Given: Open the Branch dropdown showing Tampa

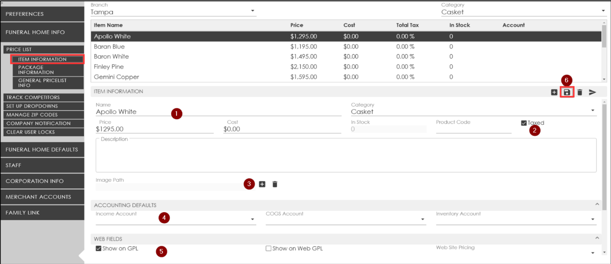Looking at the screenshot, I should (253, 12).
